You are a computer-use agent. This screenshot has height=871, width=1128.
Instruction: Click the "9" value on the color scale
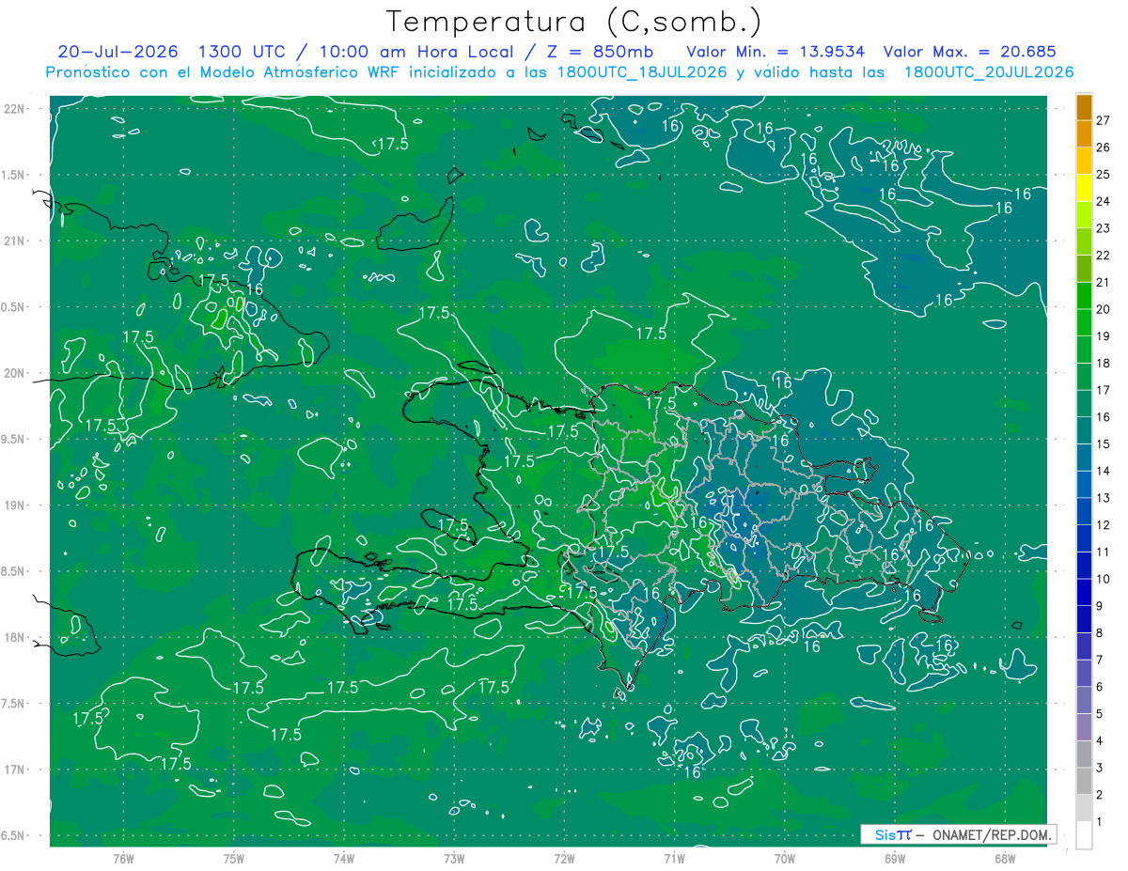point(1100,606)
